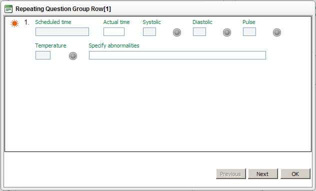The height and width of the screenshot is (191, 316).
Task: Click the Scheduled time label
Action: [x=53, y=22]
